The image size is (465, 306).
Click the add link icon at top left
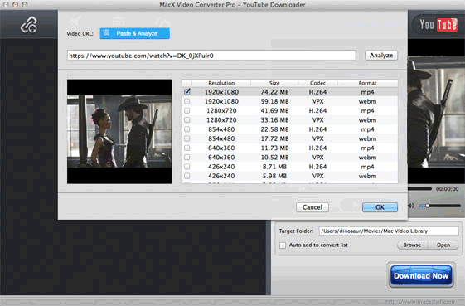click(29, 25)
